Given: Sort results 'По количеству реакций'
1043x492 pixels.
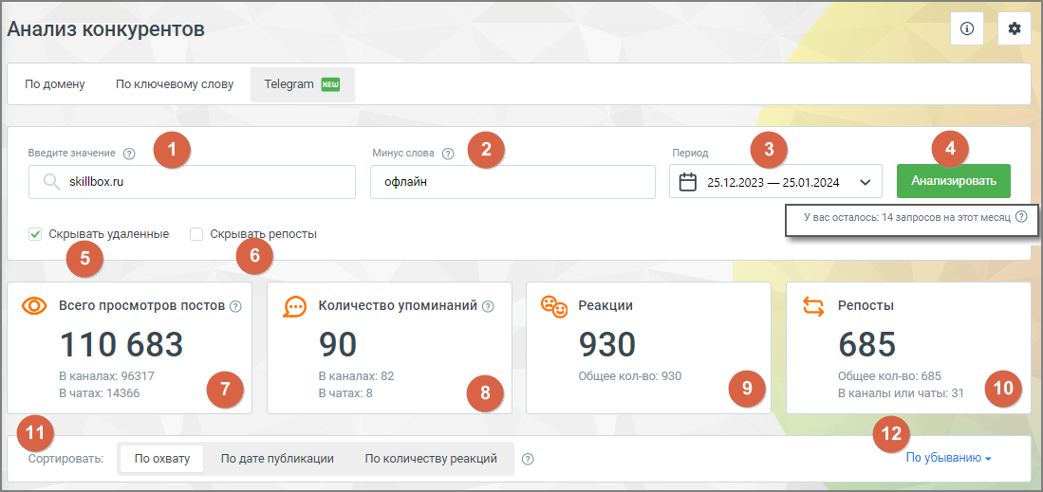Looking at the screenshot, I should (431, 459).
